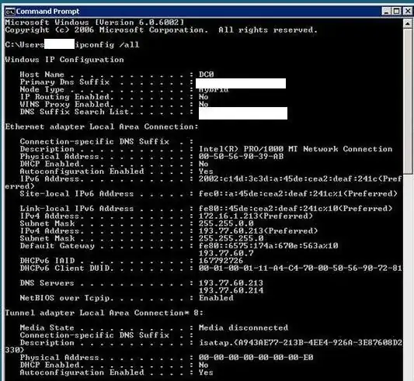This screenshot has height=381, width=414.
Task: Click link-local address 'fe80::45de:cea2:deaf:241c%10'
Action: [x=268, y=209]
